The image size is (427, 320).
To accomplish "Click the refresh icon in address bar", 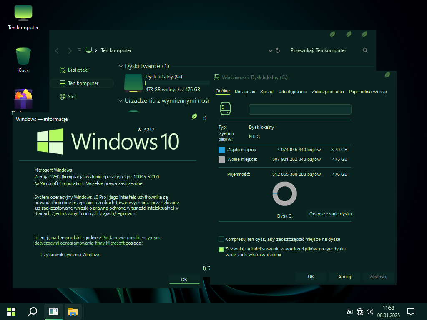I will coord(278,50).
